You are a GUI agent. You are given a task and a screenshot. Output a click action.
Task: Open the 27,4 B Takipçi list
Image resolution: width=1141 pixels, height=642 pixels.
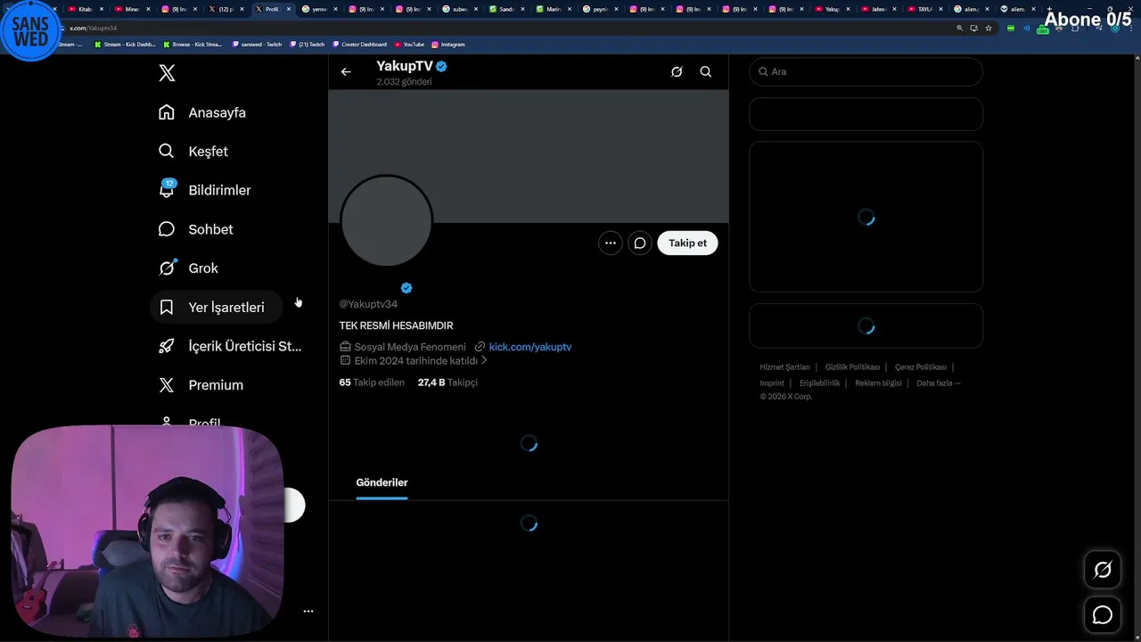pos(447,383)
